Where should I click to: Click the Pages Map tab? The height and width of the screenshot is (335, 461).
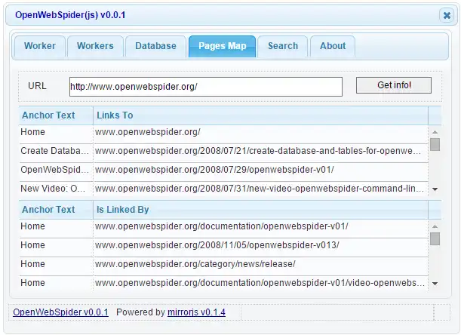click(223, 46)
